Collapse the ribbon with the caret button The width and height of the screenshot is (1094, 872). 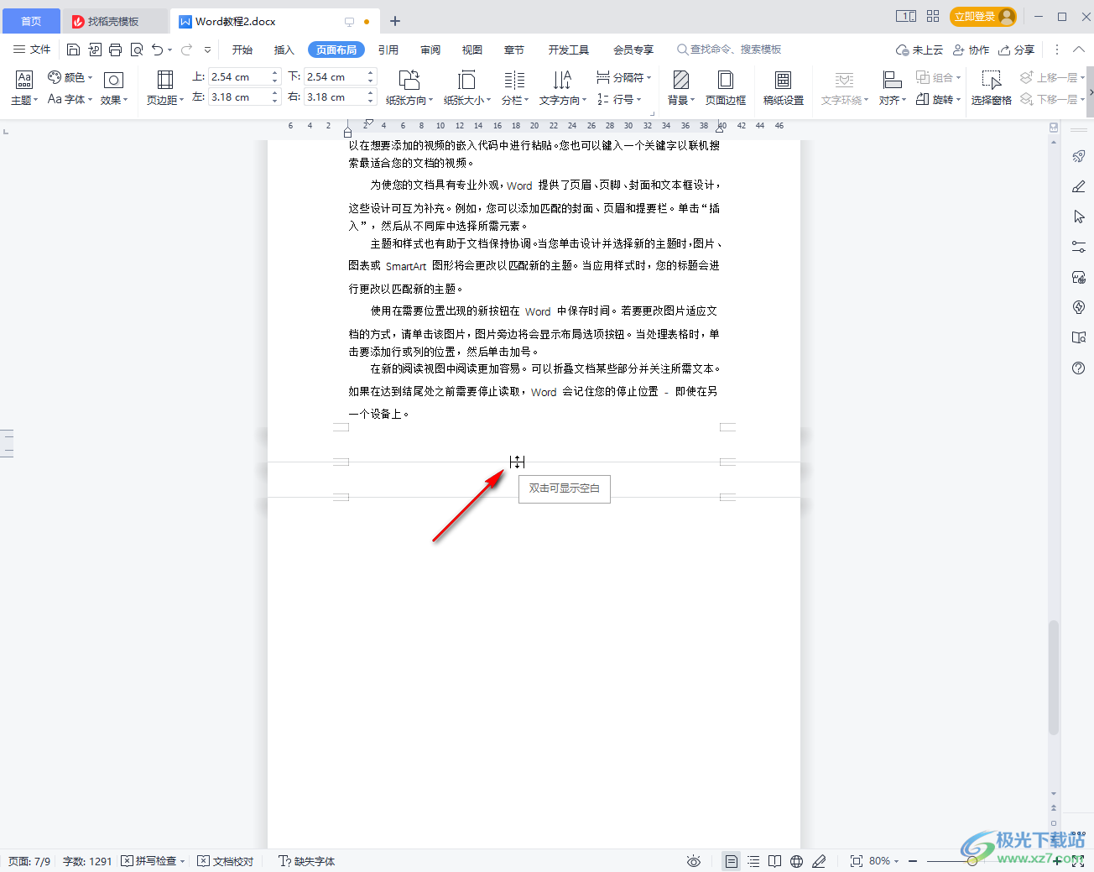1079,50
